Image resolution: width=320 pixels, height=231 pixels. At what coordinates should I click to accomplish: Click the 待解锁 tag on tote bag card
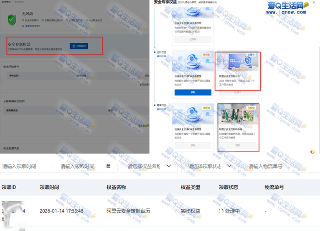[x=251, y=108]
